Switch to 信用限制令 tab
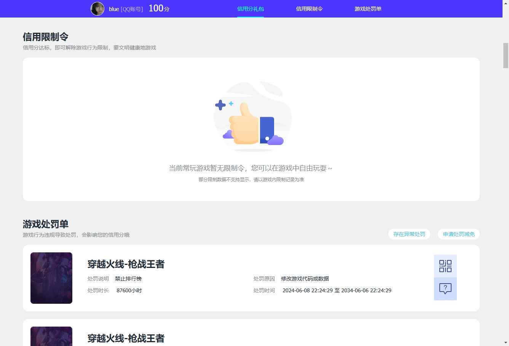 [x=310, y=9]
